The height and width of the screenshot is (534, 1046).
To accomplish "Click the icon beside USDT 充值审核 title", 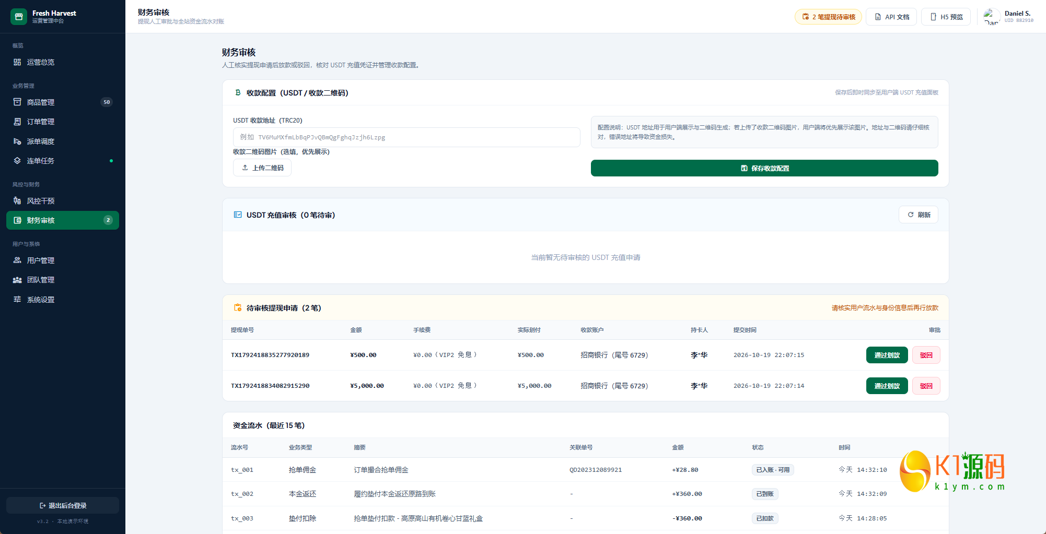I will point(238,215).
